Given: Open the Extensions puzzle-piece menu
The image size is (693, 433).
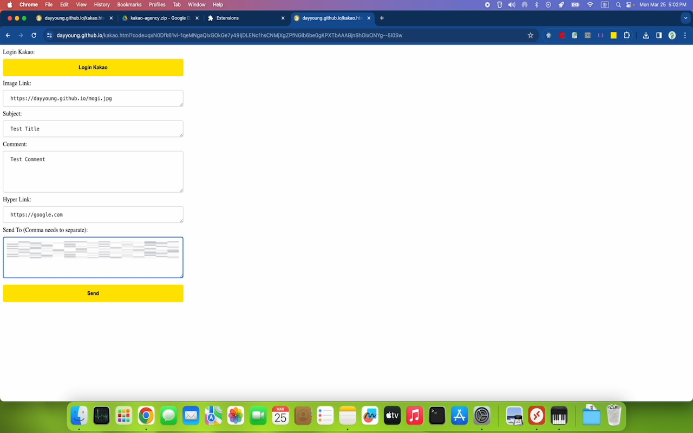Looking at the screenshot, I should pyautogui.click(x=626, y=35).
